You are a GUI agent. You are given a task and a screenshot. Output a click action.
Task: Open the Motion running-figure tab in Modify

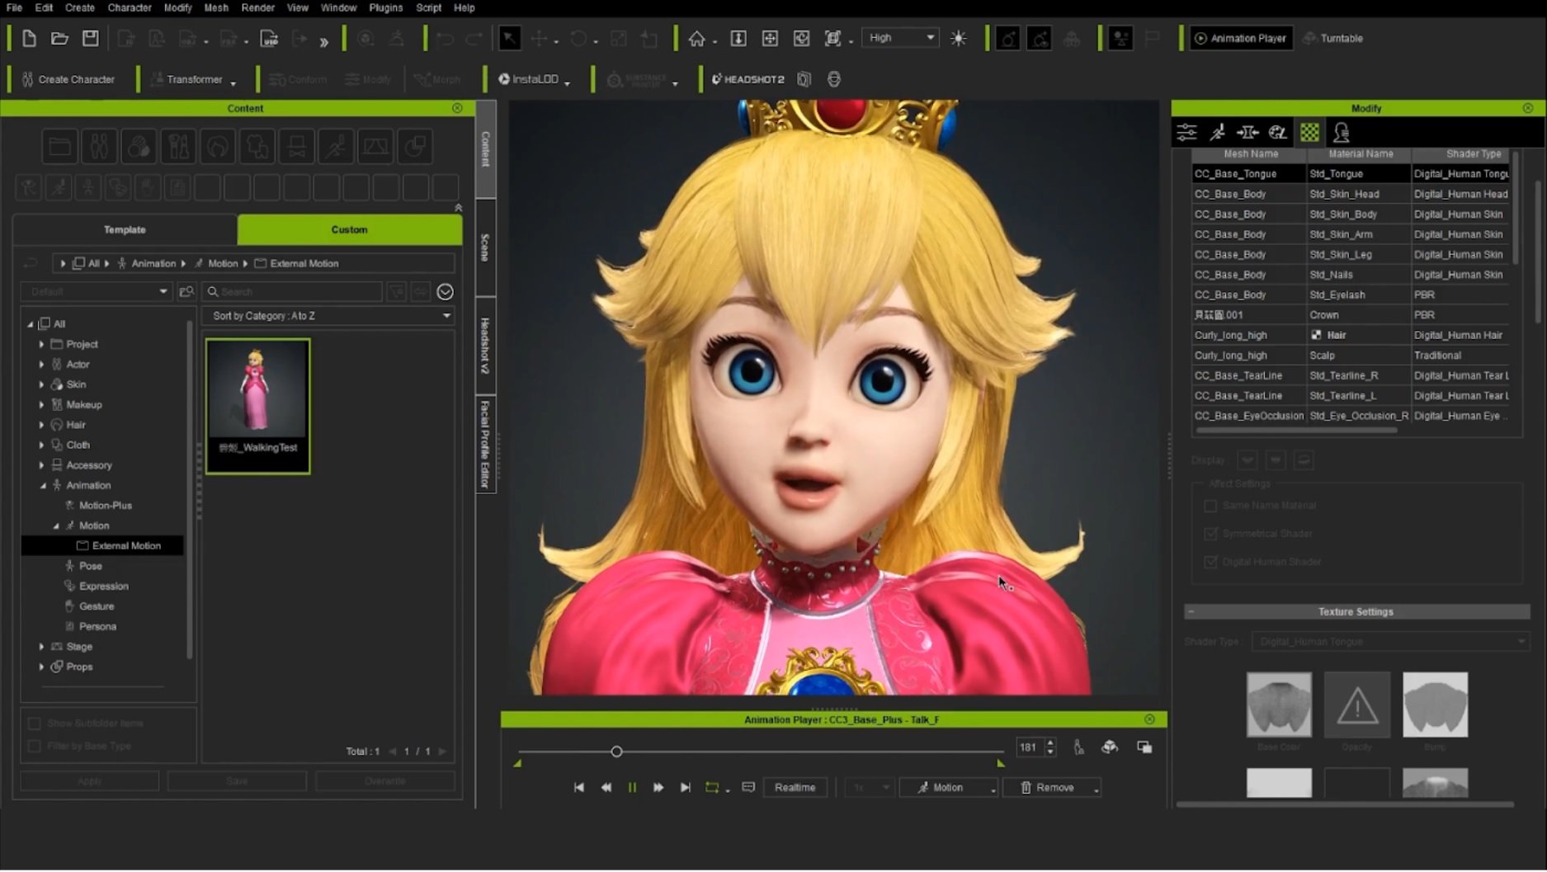click(1218, 132)
